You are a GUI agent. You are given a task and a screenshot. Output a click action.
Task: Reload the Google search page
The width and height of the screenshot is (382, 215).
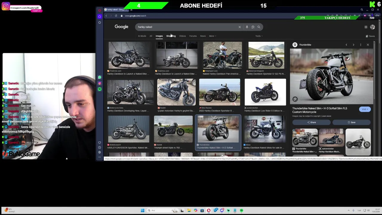pyautogui.click(x=116, y=16)
